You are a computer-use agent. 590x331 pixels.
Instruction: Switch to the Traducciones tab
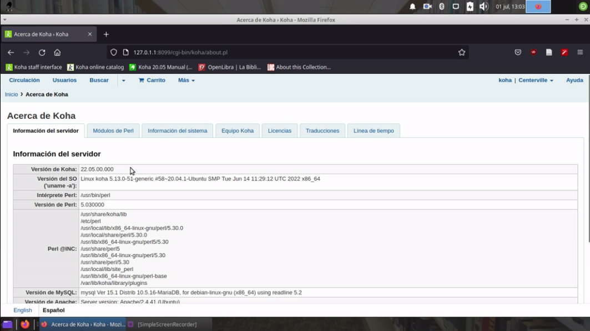coord(322,131)
